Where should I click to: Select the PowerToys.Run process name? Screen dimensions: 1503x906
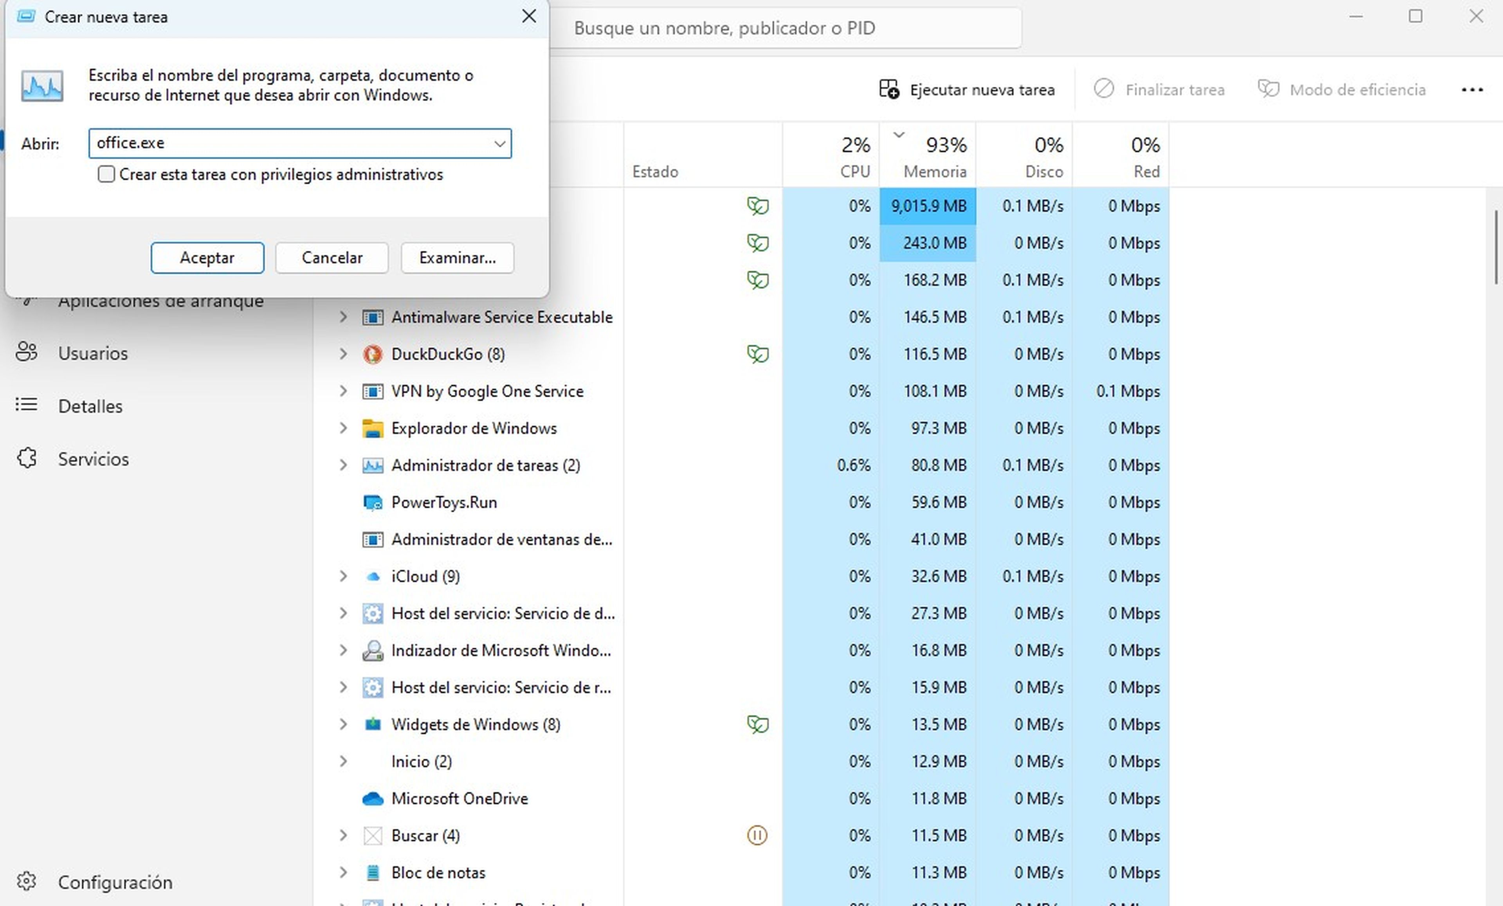pyautogui.click(x=444, y=503)
